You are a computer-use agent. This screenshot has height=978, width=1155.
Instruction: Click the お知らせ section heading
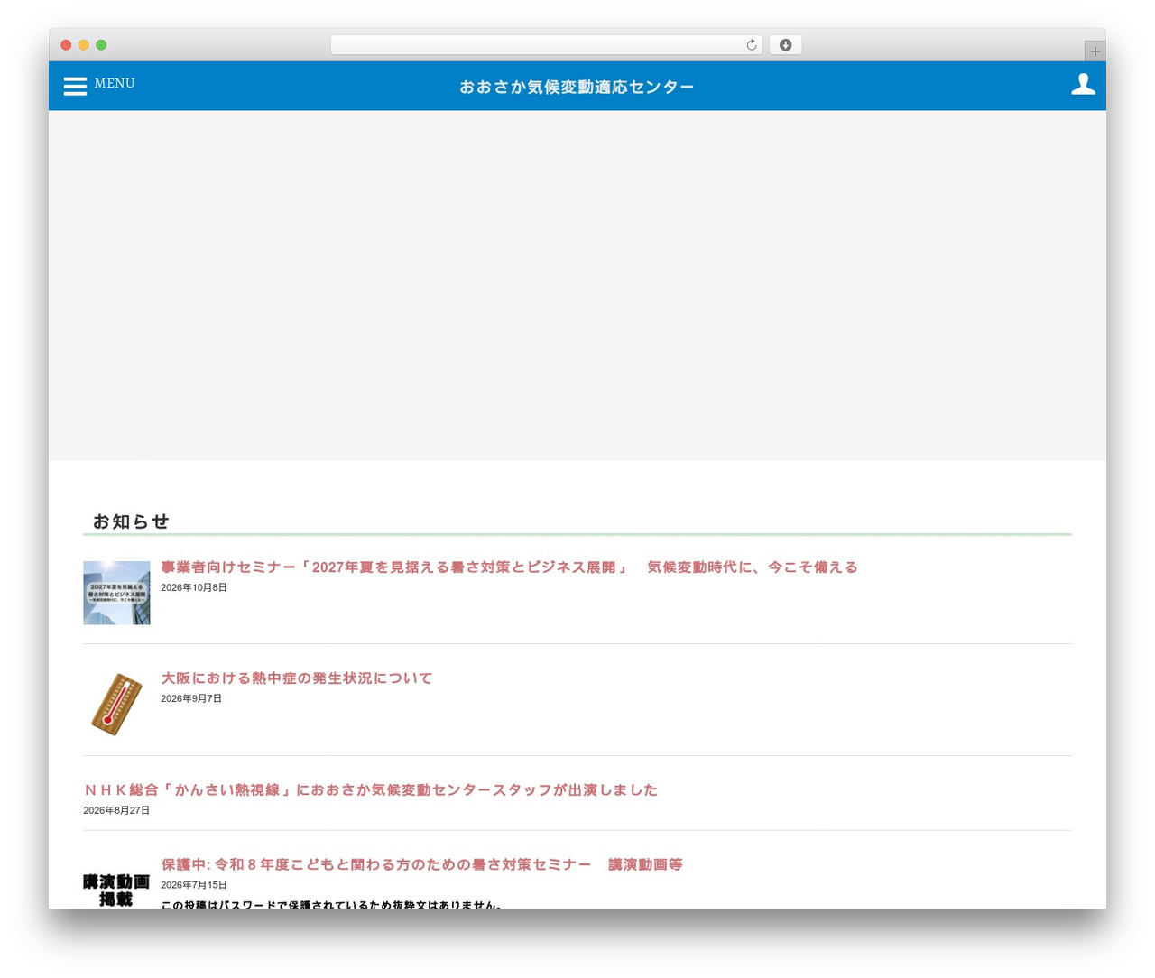click(131, 521)
